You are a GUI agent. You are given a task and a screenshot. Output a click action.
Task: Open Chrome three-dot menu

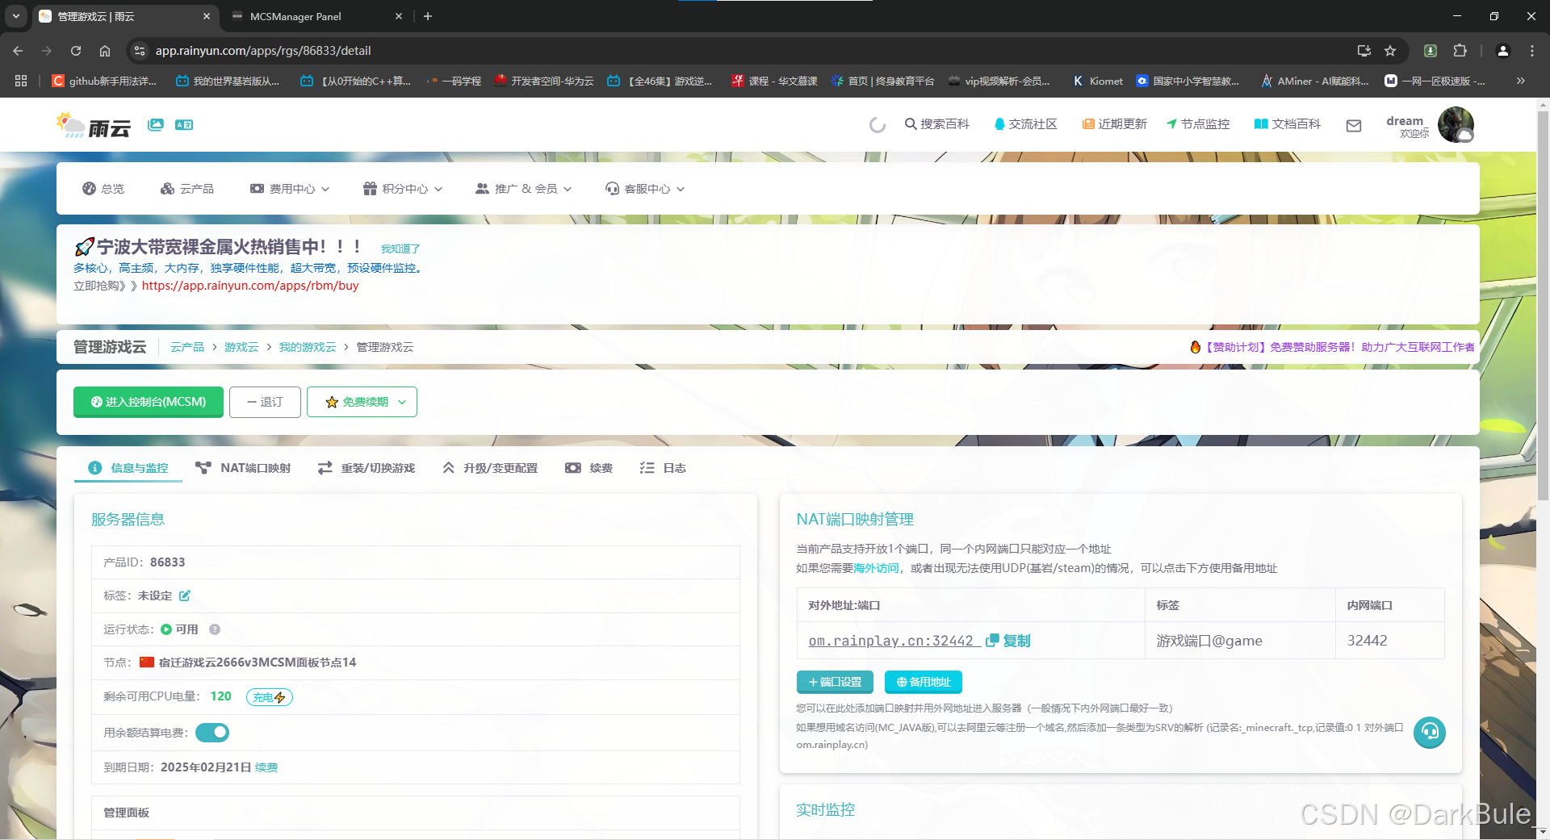1532,50
